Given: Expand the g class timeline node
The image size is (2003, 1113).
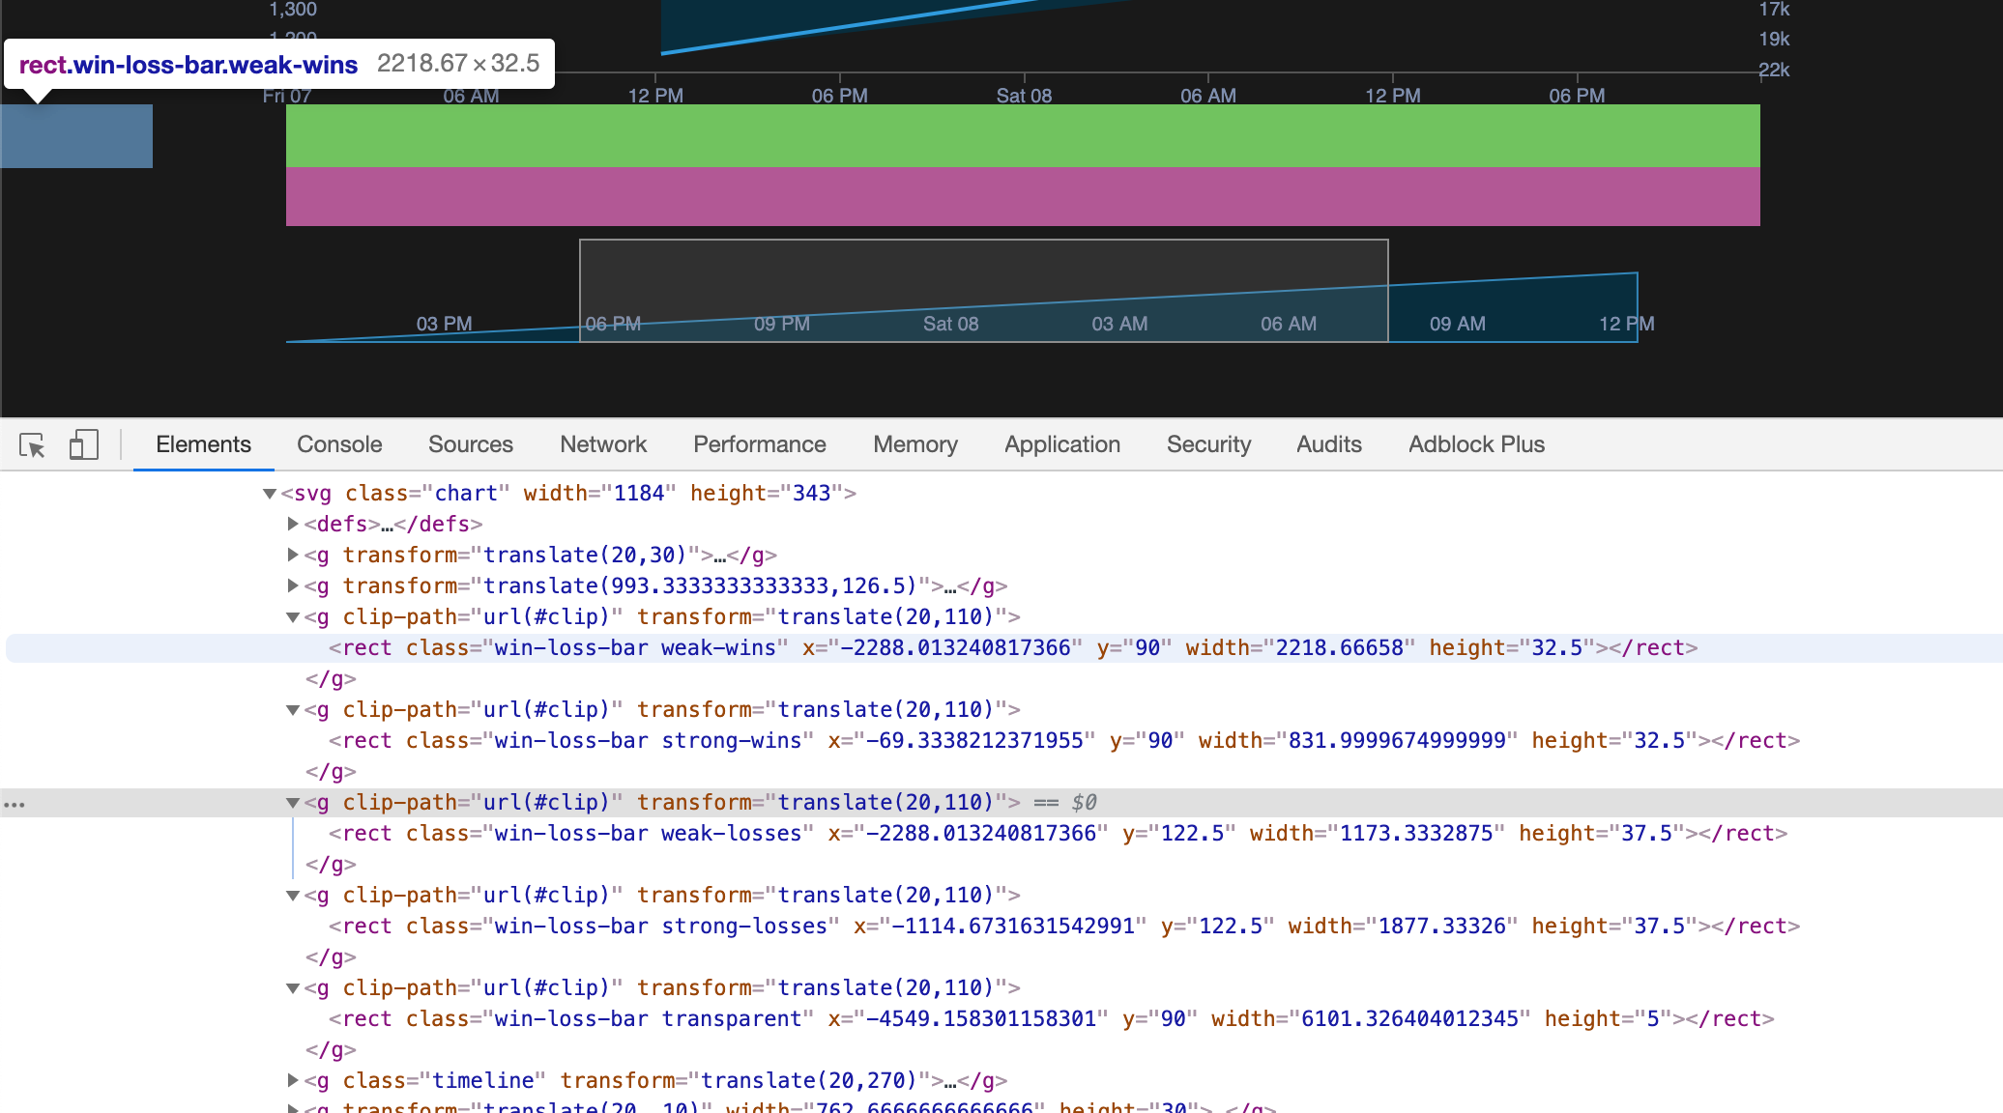Looking at the screenshot, I should pos(293,1080).
